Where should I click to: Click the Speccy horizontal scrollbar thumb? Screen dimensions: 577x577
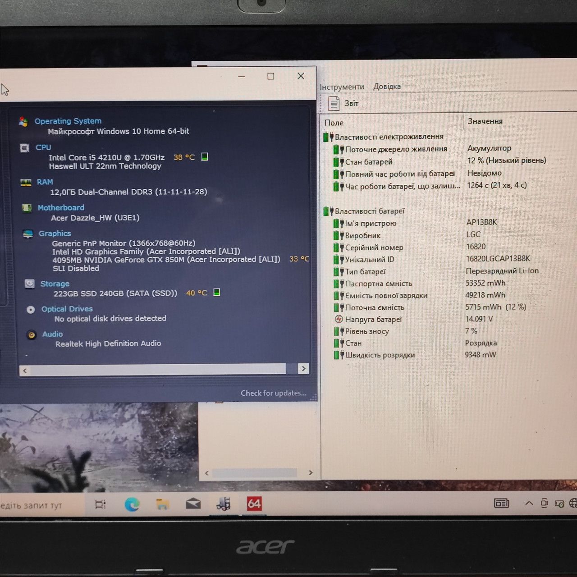[158, 370]
